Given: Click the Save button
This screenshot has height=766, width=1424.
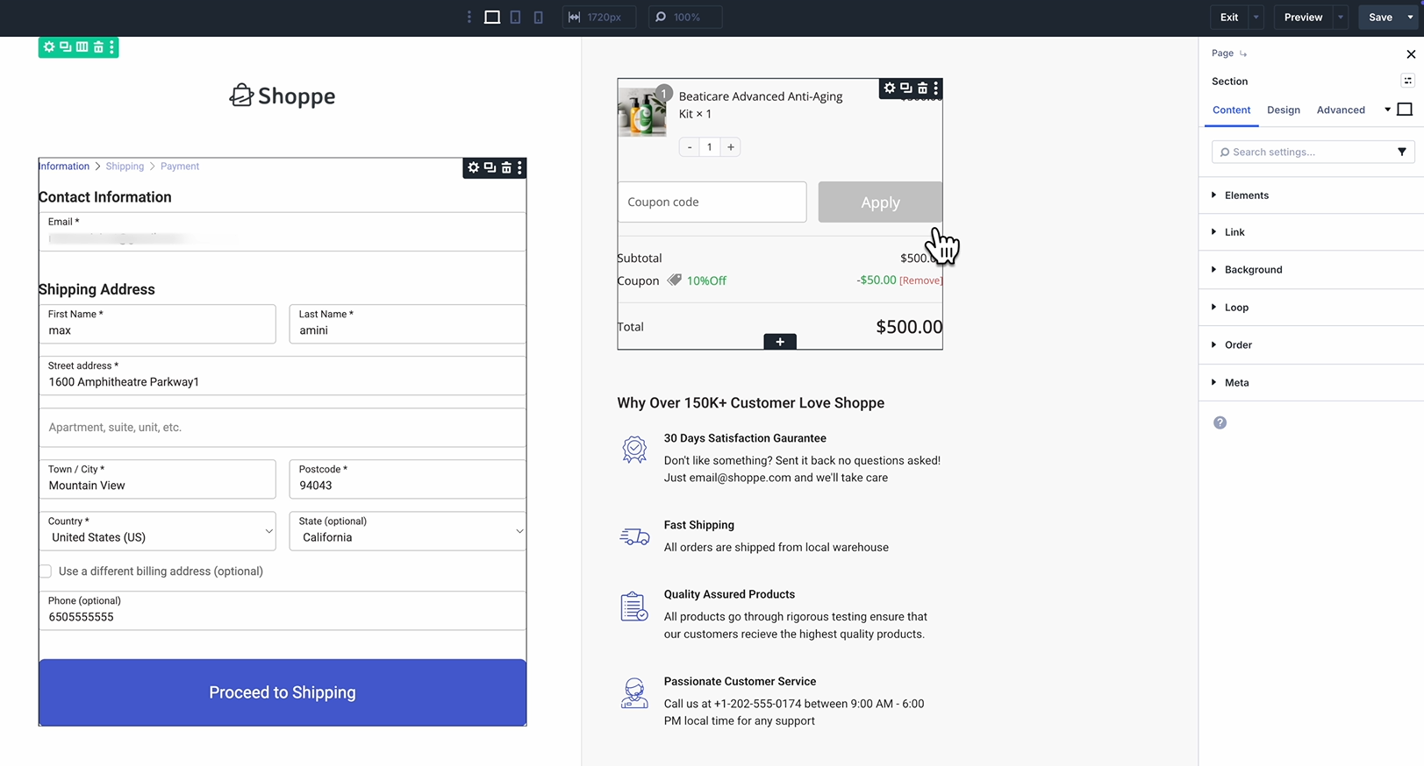Looking at the screenshot, I should [x=1380, y=17].
